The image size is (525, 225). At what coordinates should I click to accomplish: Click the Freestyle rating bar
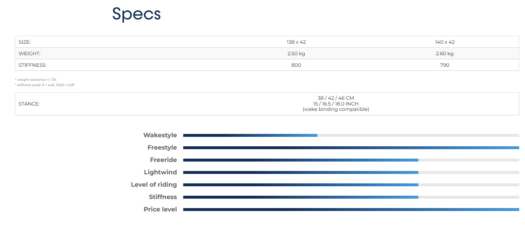tap(351, 148)
